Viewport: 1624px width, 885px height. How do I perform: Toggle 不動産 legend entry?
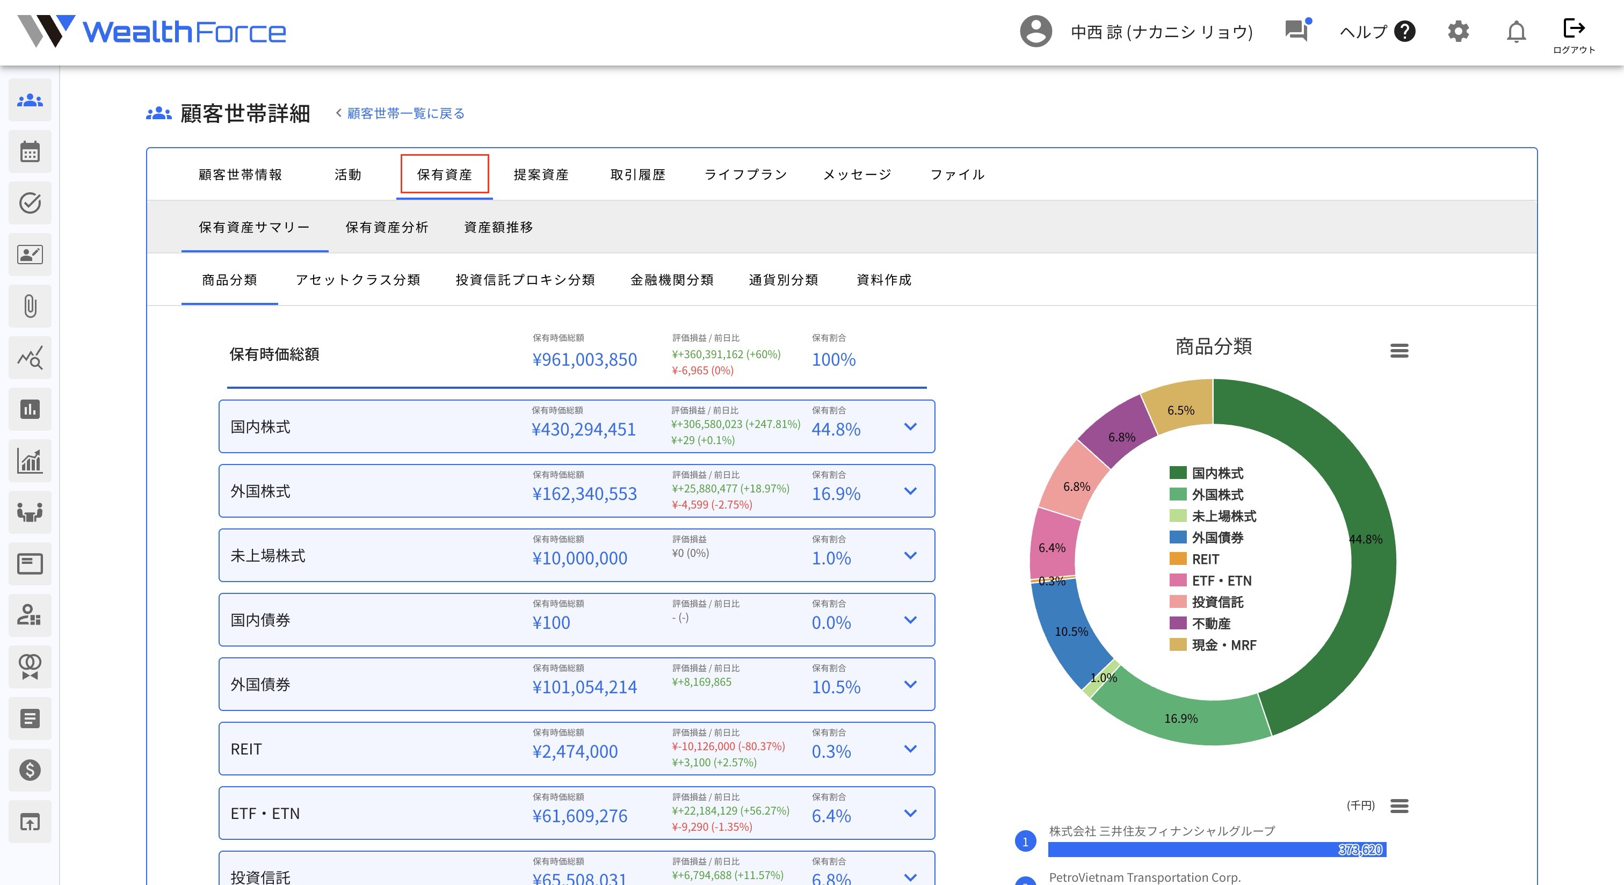[1200, 623]
